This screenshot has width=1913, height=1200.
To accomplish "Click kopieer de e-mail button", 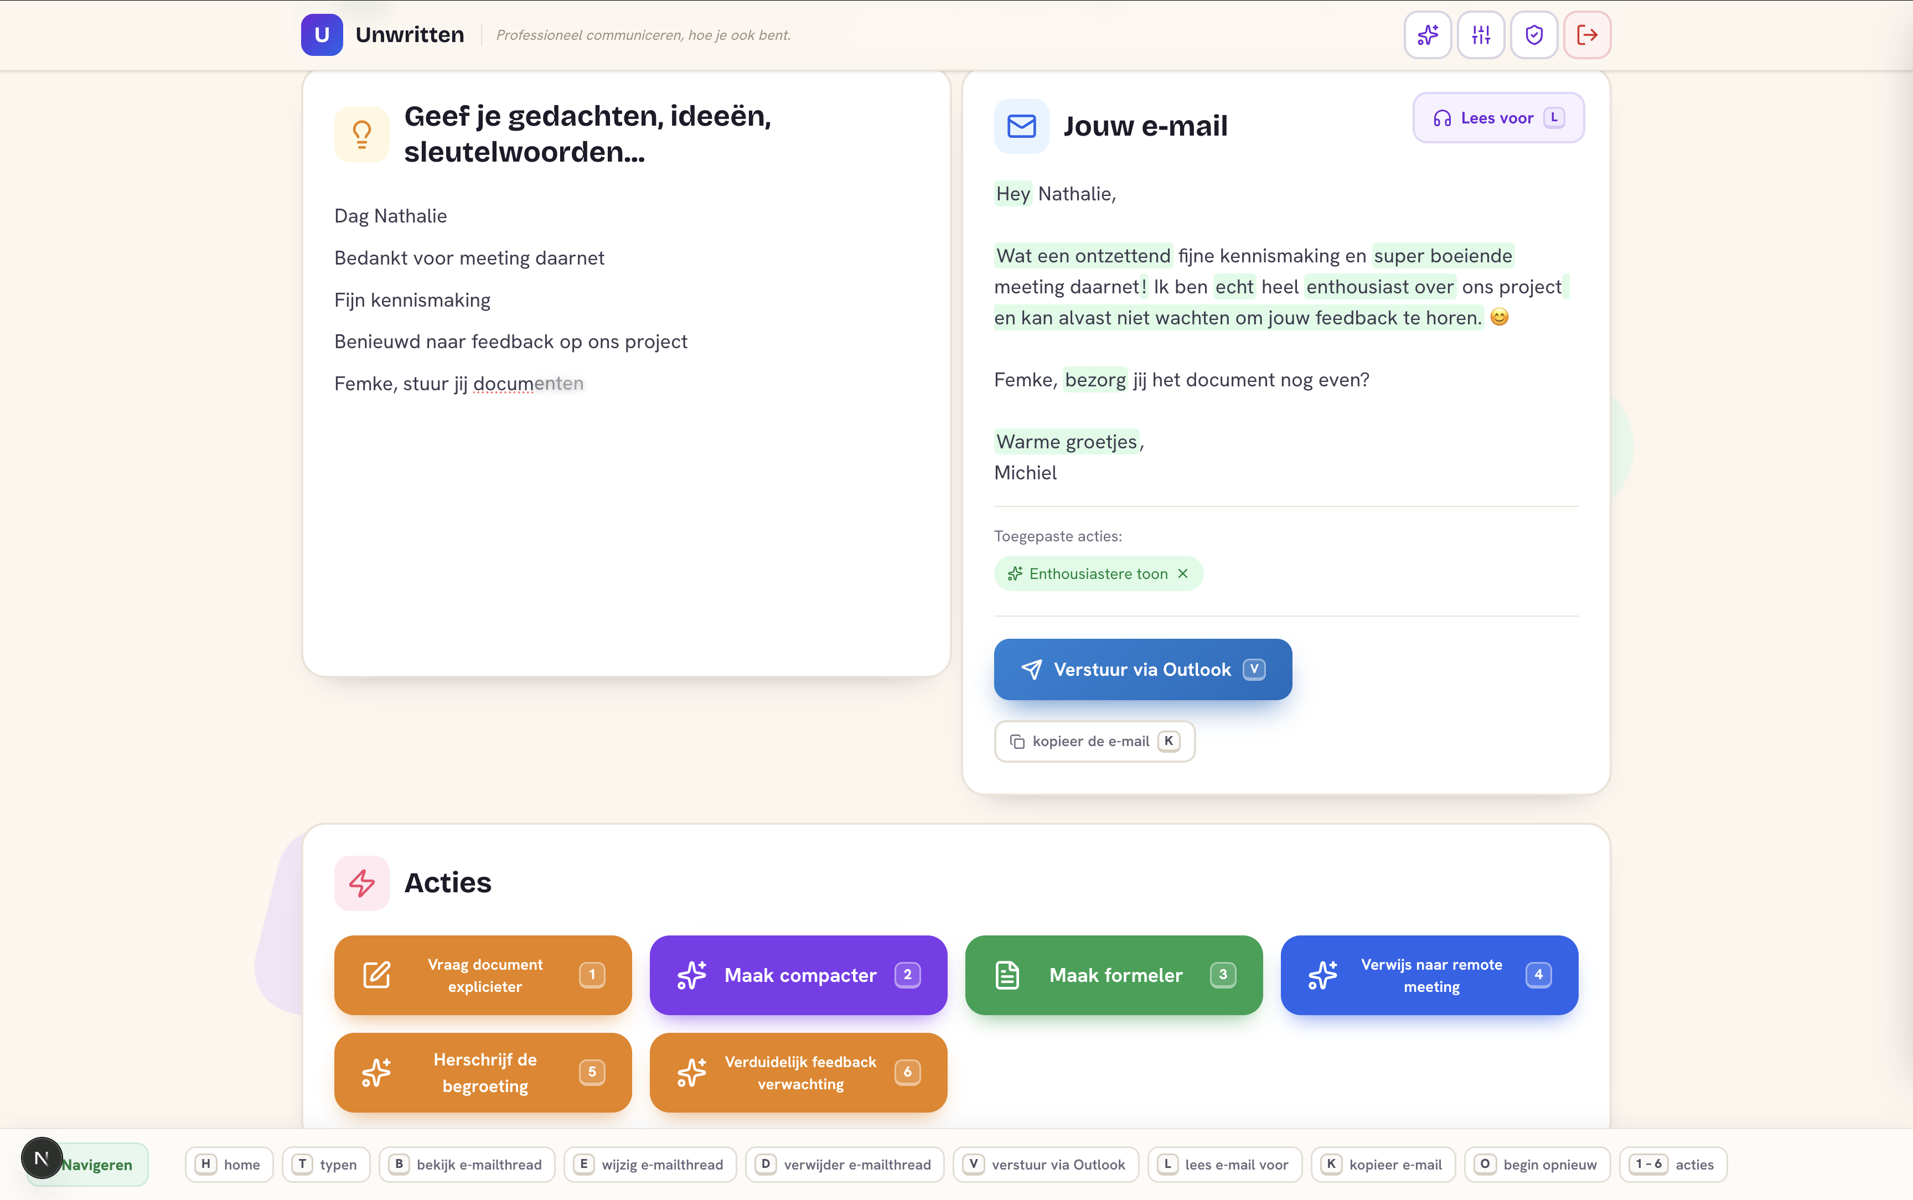I will click(1094, 741).
